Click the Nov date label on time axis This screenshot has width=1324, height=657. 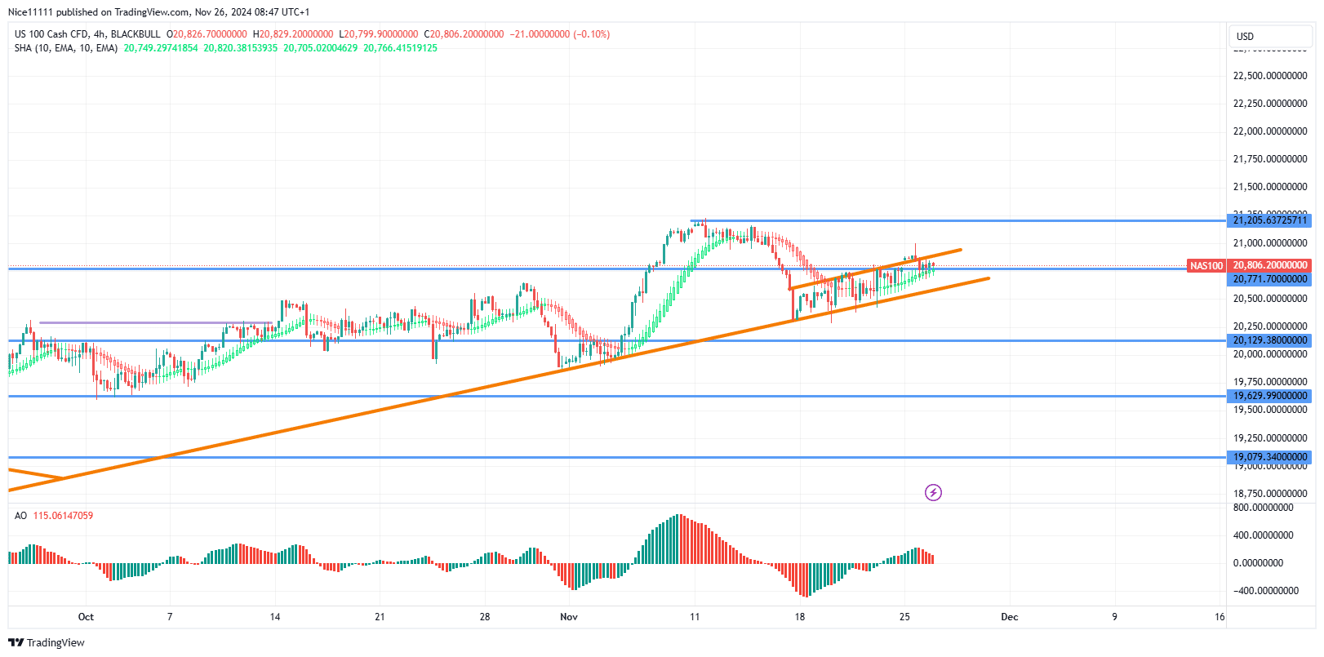coord(569,617)
